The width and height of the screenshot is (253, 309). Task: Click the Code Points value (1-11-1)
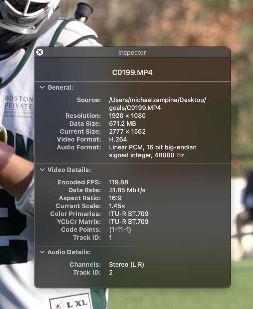[120, 229]
